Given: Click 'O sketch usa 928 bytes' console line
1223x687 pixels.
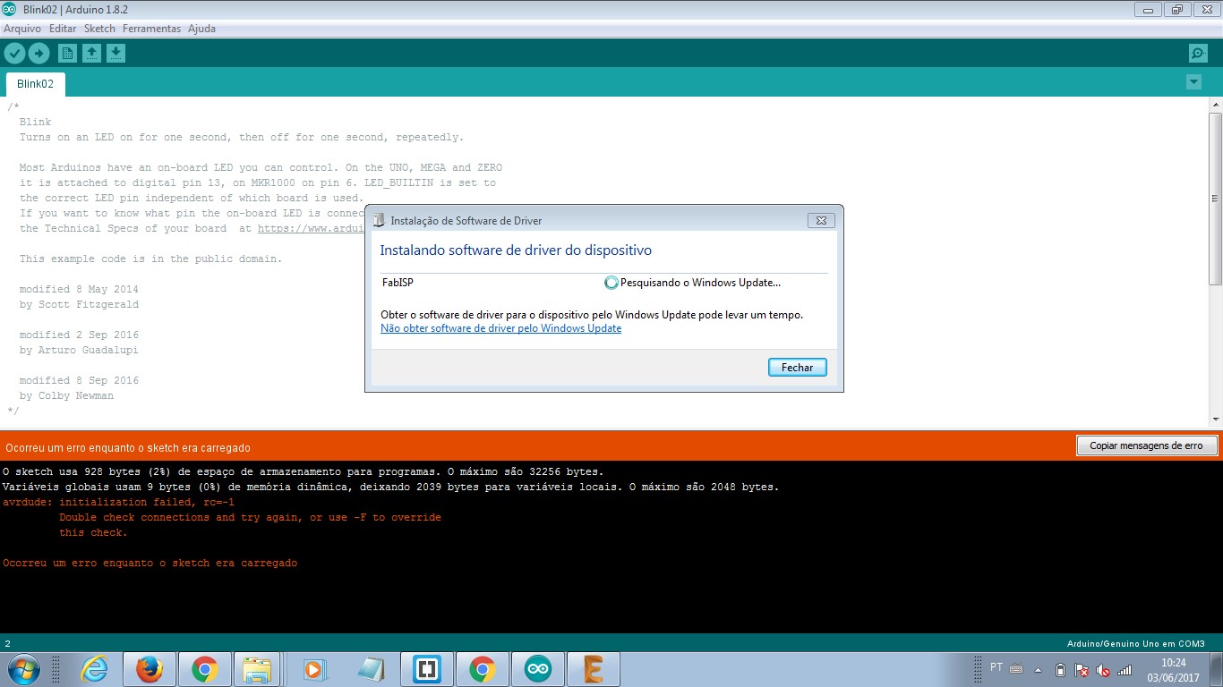Looking at the screenshot, I should tap(303, 471).
